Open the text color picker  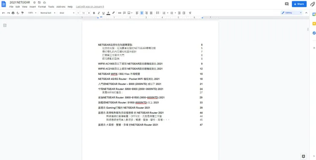pyautogui.click(x=108, y=13)
